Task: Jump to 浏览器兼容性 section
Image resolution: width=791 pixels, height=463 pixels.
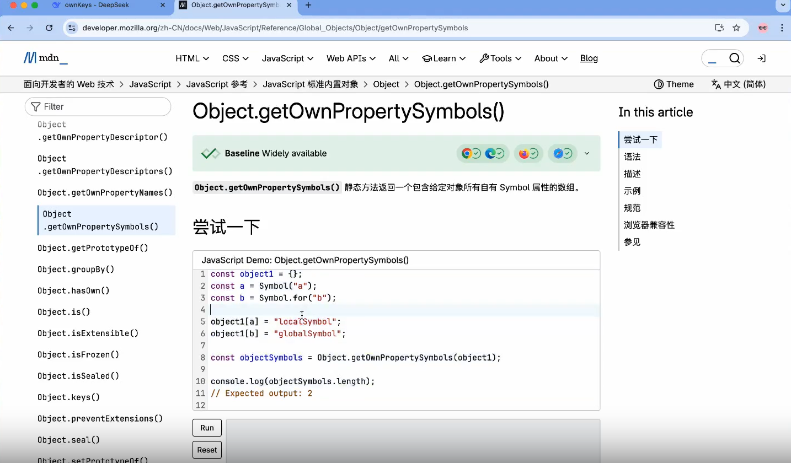Action: pos(649,225)
